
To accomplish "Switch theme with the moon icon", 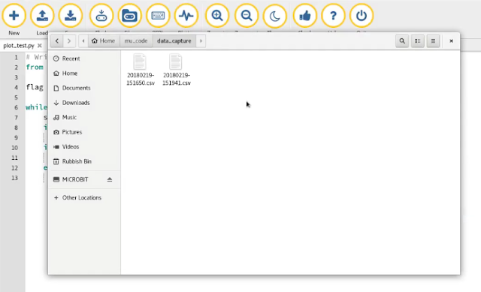I will click(275, 15).
